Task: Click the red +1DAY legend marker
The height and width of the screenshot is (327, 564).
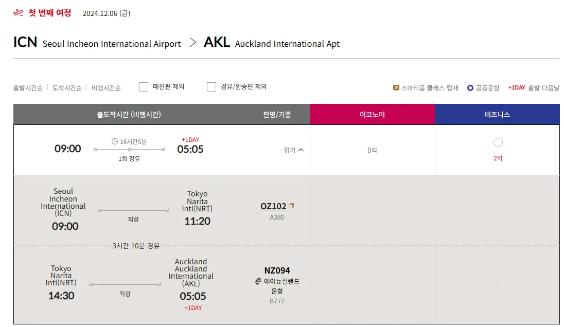Action: [517, 88]
